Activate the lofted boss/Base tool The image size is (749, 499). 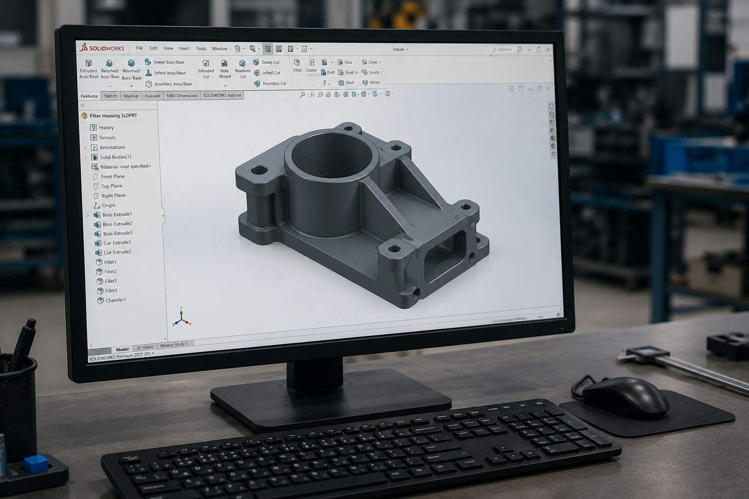coord(165,73)
